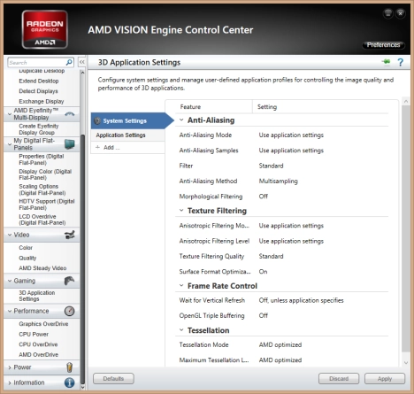
Task: Open Display Color (Digital Flat-Panel)
Action: point(45,174)
